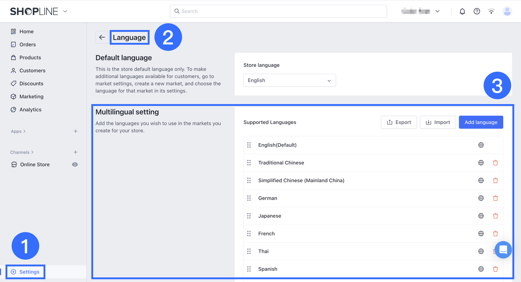Open Customers in sidebar
Screen dimensions: 521x282
pos(28,71)
